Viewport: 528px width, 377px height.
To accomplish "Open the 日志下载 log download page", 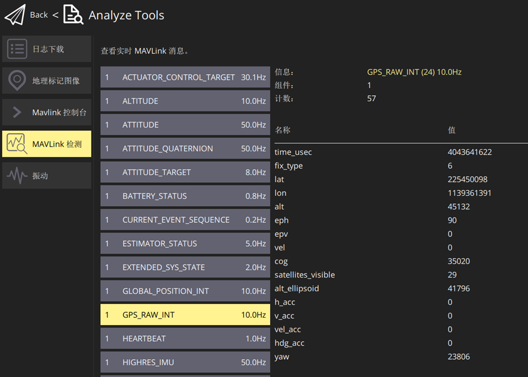I will coord(48,49).
